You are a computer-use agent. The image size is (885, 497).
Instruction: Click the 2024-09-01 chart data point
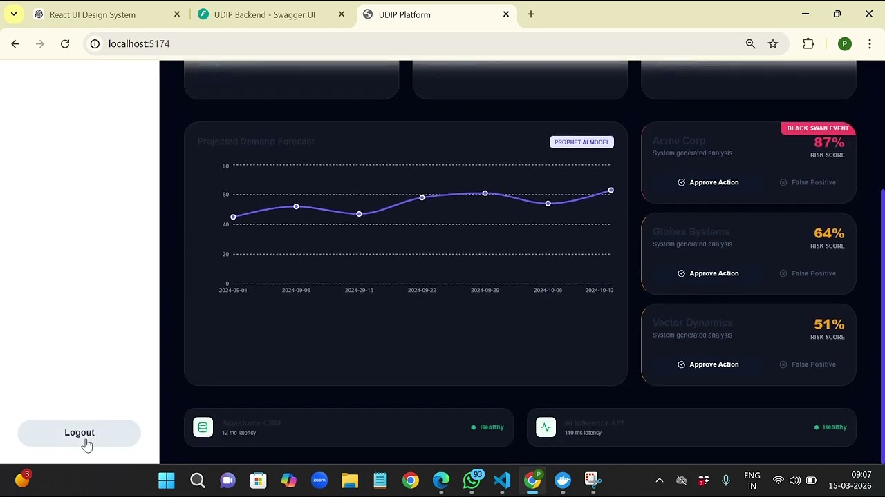pyautogui.click(x=233, y=217)
